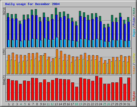Select the orange Visits bar for day 20

coord(85,63)
